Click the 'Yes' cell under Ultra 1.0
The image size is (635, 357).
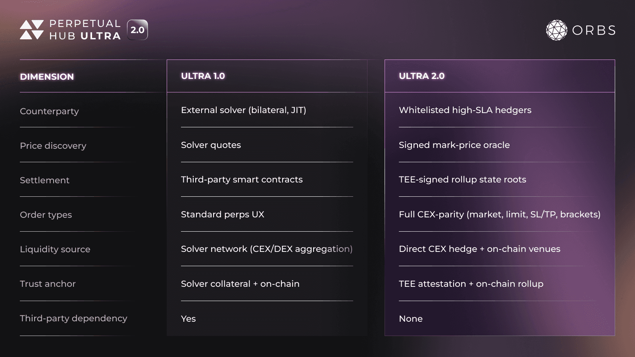188,319
